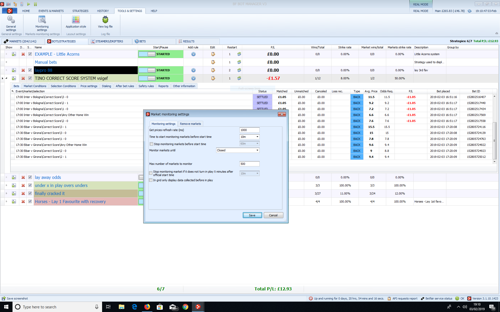Enable Stop monitoring markets before start time
500x312 pixels.
(x=151, y=144)
